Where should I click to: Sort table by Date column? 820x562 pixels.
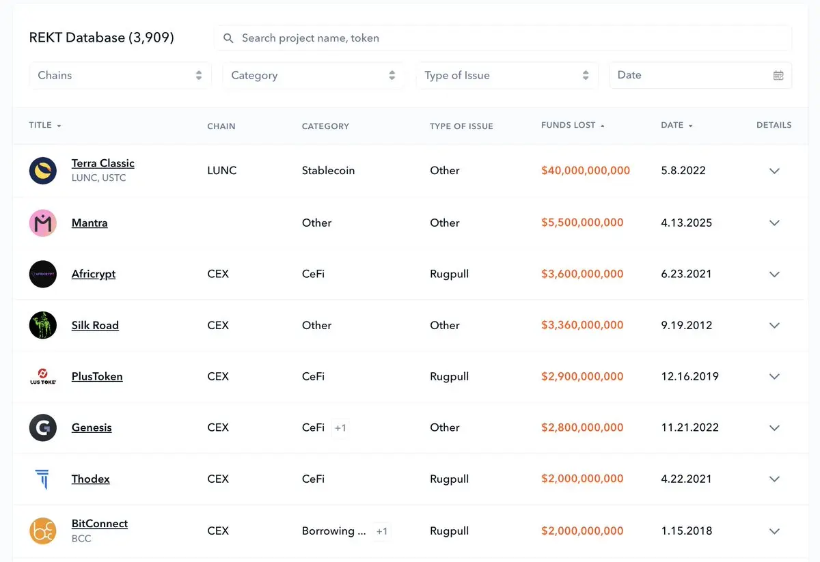(676, 125)
